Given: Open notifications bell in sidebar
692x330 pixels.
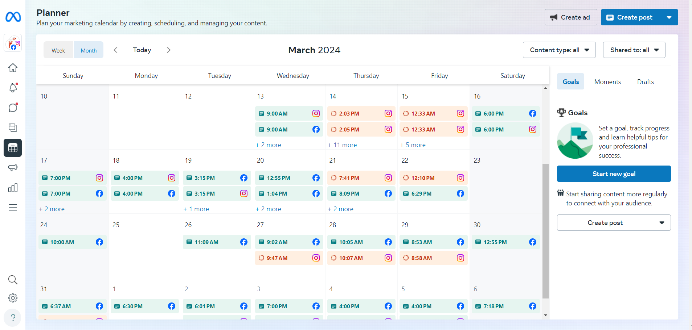Looking at the screenshot, I should (x=13, y=88).
